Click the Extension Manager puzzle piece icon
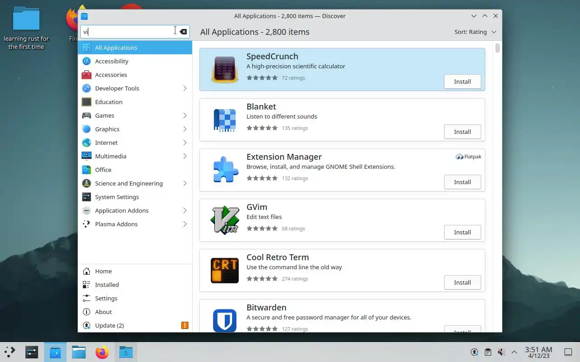The height and width of the screenshot is (362, 580). (x=225, y=170)
